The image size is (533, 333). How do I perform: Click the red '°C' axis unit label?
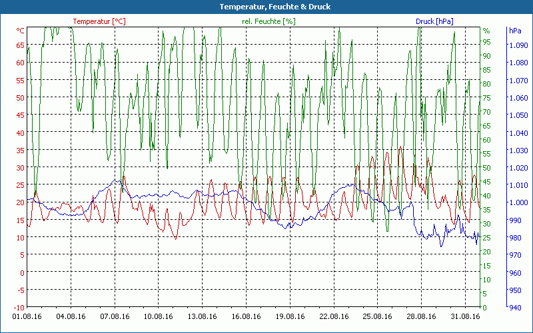tap(21, 31)
